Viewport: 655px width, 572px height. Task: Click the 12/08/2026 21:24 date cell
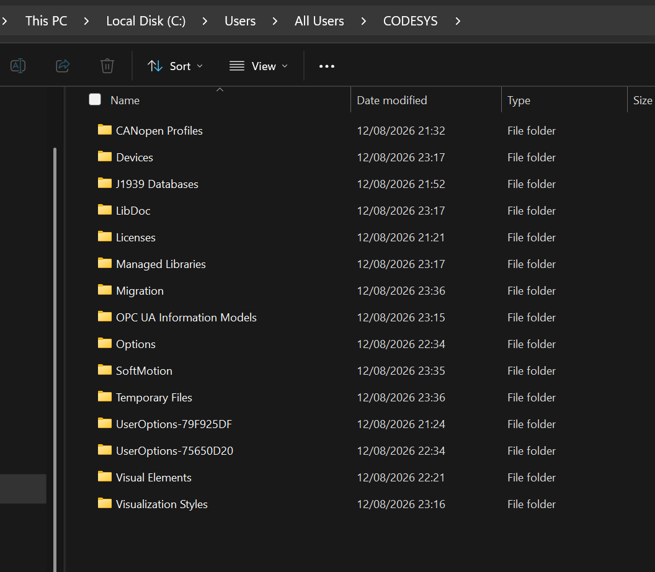(401, 424)
